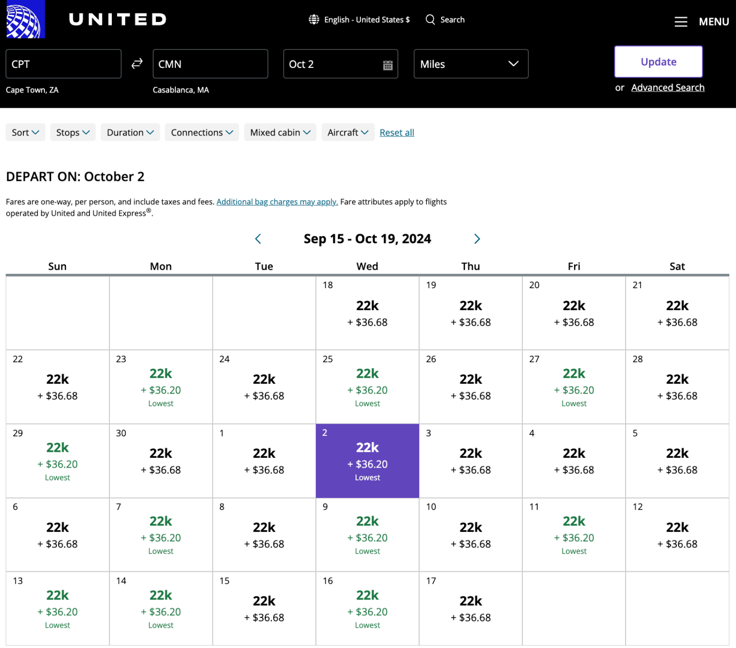Open the Mixed cabin filter
The height and width of the screenshot is (648, 736).
(280, 132)
